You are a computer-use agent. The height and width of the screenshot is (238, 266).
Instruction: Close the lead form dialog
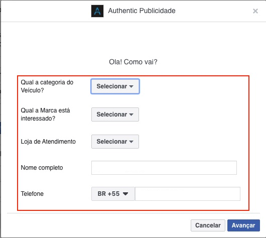[255, 11]
